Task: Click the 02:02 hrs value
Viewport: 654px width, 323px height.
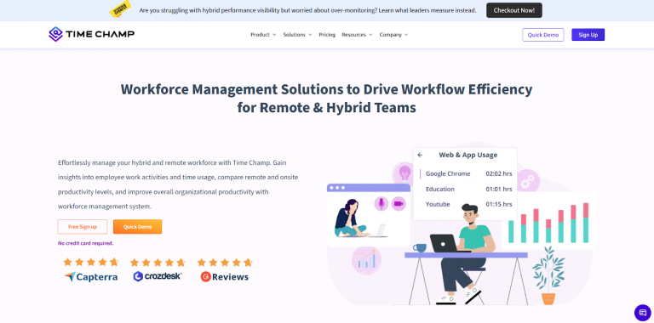Action: point(499,173)
